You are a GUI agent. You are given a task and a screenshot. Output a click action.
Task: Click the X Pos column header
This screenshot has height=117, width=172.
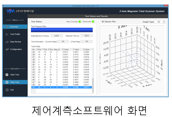pyautogui.click(x=39, y=49)
